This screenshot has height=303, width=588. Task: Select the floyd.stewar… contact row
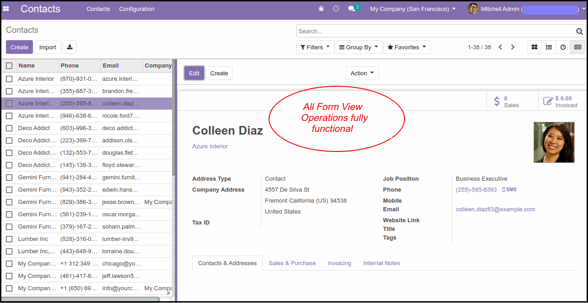tap(87, 165)
